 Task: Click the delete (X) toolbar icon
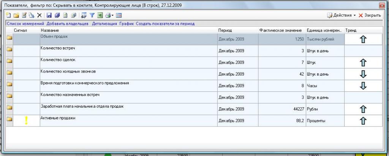tap(39, 15)
